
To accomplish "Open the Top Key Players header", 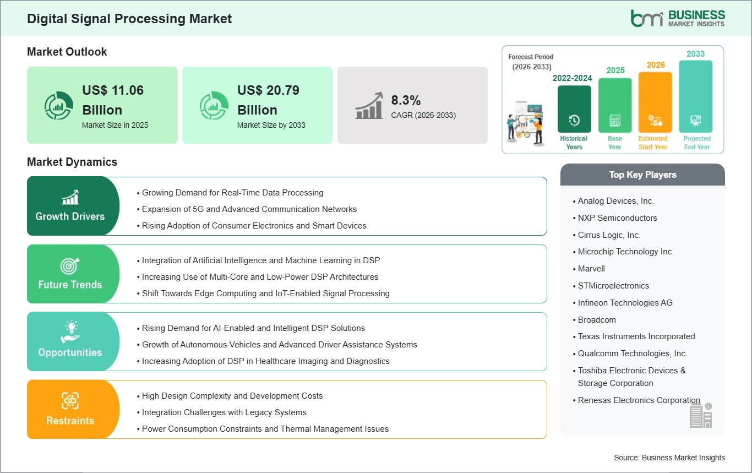I will [642, 175].
